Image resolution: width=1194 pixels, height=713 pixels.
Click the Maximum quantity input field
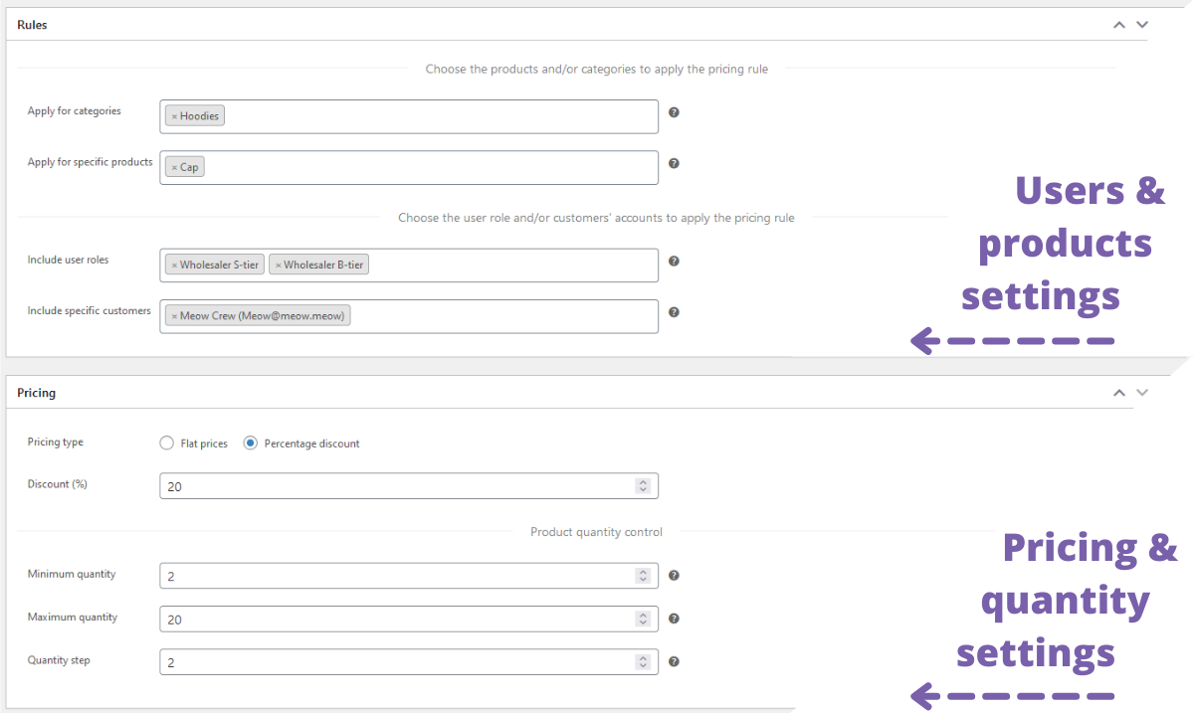[x=398, y=618]
